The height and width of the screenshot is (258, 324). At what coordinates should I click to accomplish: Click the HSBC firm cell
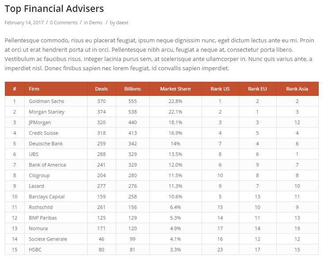35,250
